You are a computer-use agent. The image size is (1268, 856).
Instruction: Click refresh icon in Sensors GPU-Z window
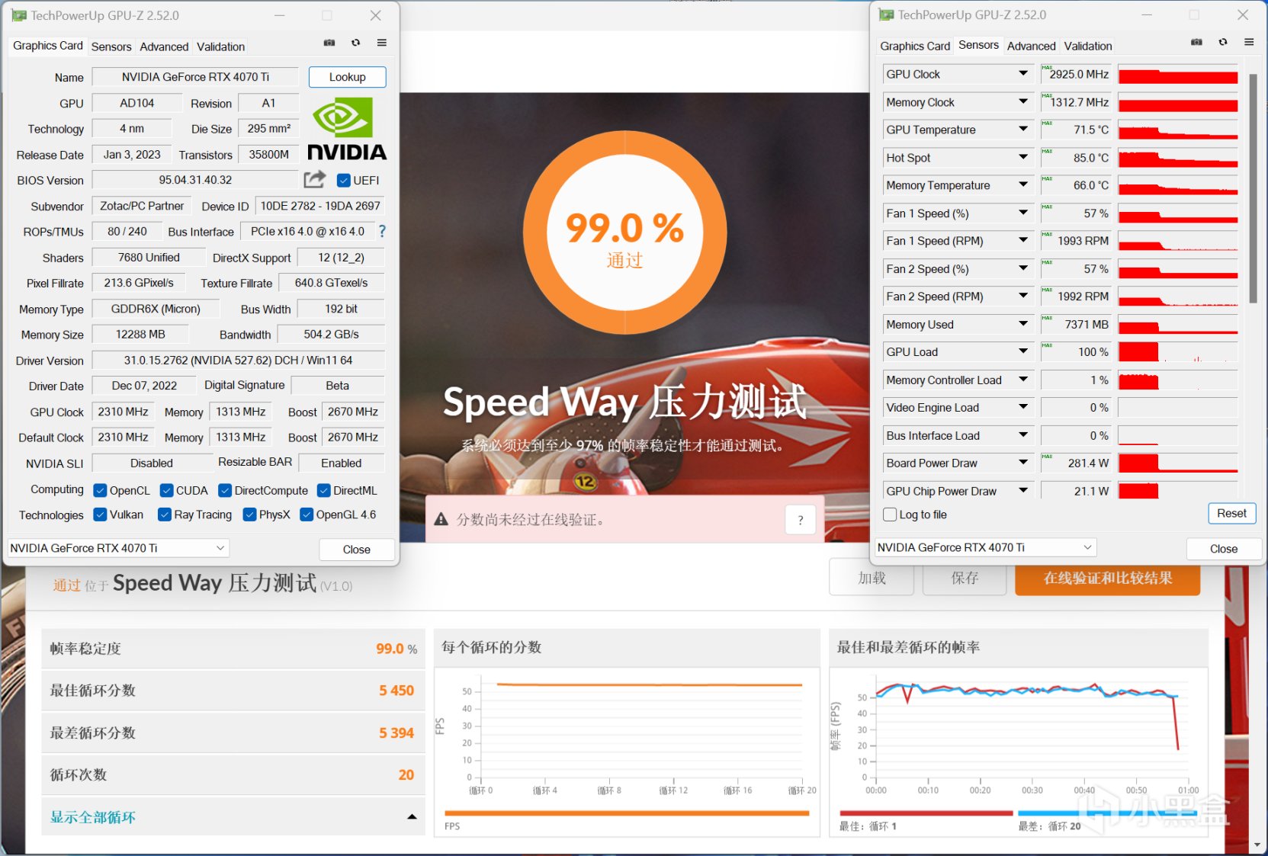click(x=1223, y=42)
